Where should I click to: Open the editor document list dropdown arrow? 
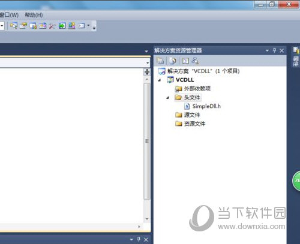click(146, 52)
